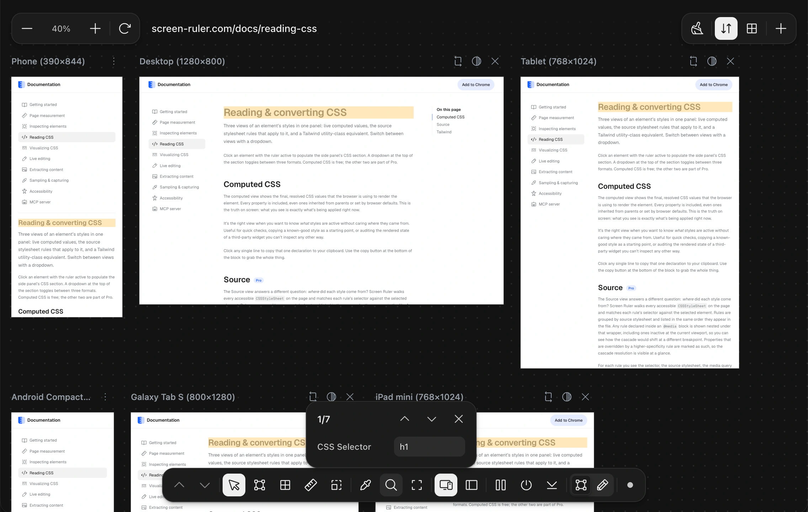Click Add to Chrome in Tablet viewport
The image size is (808, 512).
pyautogui.click(x=714, y=85)
